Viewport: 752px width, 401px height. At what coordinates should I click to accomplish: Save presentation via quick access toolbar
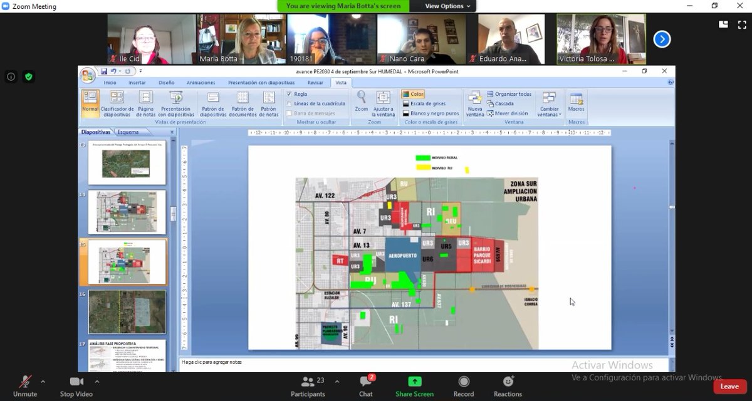click(x=104, y=71)
